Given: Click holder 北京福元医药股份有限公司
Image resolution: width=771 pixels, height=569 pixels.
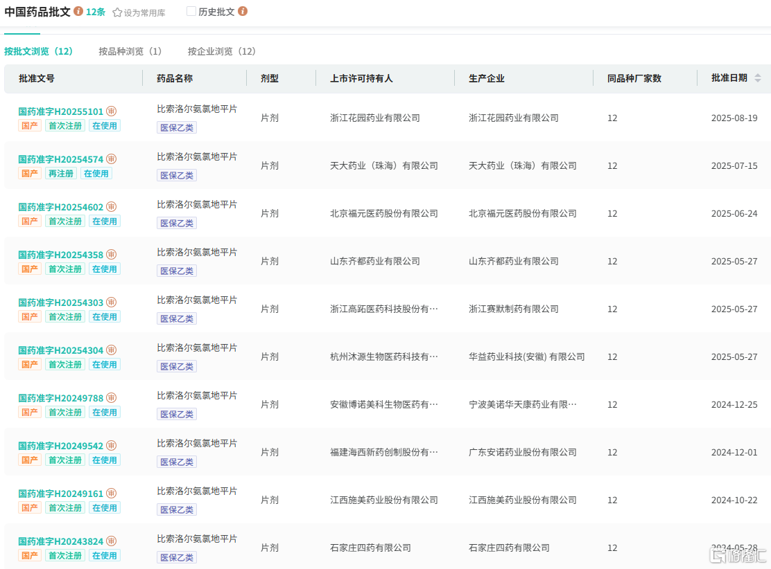Looking at the screenshot, I should (x=384, y=214).
